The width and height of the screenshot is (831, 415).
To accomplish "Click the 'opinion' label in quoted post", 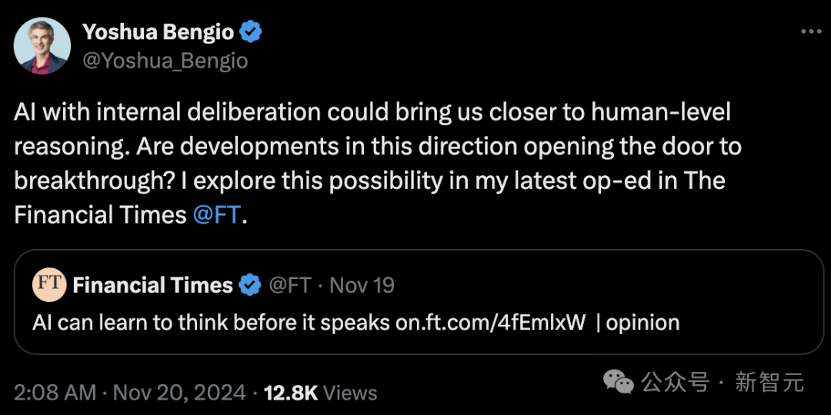I will [x=642, y=322].
